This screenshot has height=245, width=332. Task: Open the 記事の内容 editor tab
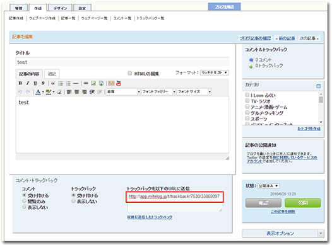point(29,74)
